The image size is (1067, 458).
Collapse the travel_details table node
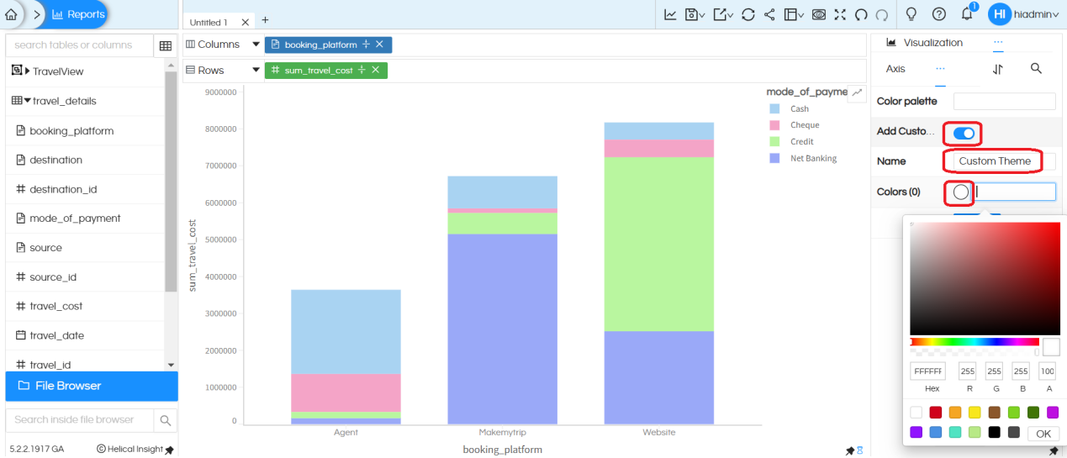pos(27,101)
